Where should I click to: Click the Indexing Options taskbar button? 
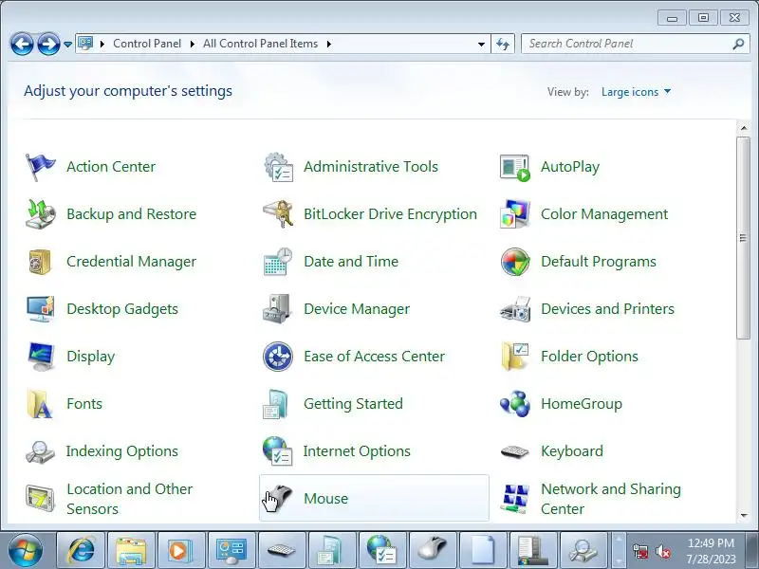click(583, 551)
